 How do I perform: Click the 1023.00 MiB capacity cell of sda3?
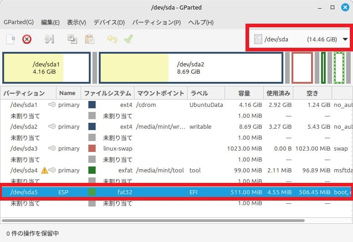pyautogui.click(x=245, y=148)
